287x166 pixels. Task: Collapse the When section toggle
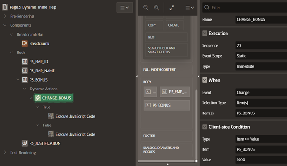[204, 80]
